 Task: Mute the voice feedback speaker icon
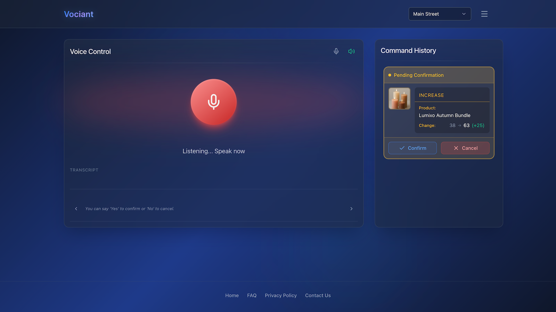pyautogui.click(x=351, y=51)
